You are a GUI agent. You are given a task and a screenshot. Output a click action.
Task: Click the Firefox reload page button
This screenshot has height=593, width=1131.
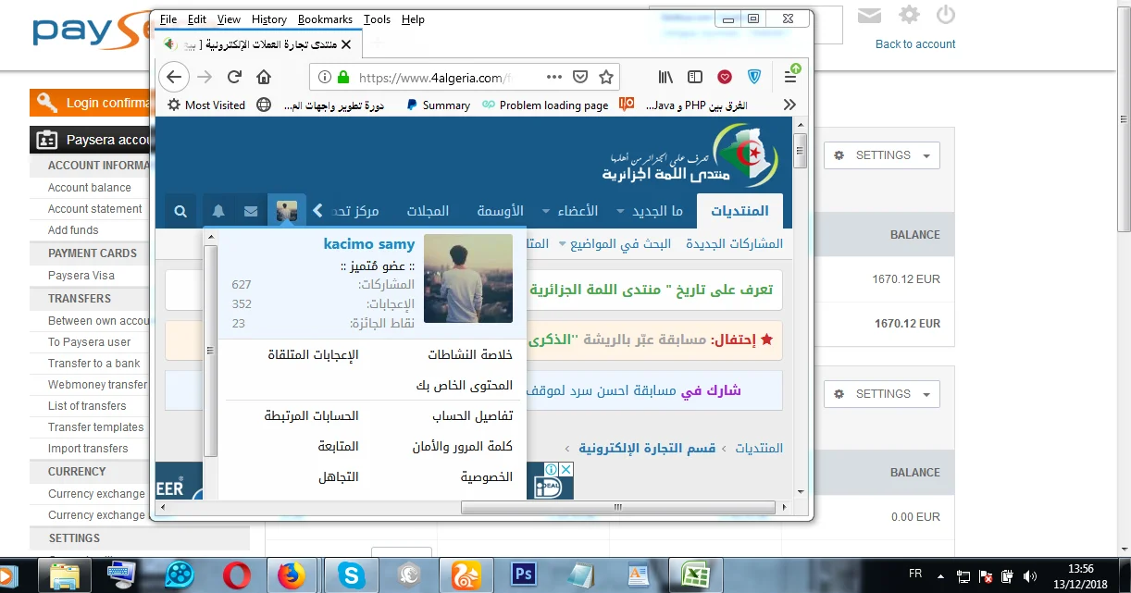tap(235, 77)
